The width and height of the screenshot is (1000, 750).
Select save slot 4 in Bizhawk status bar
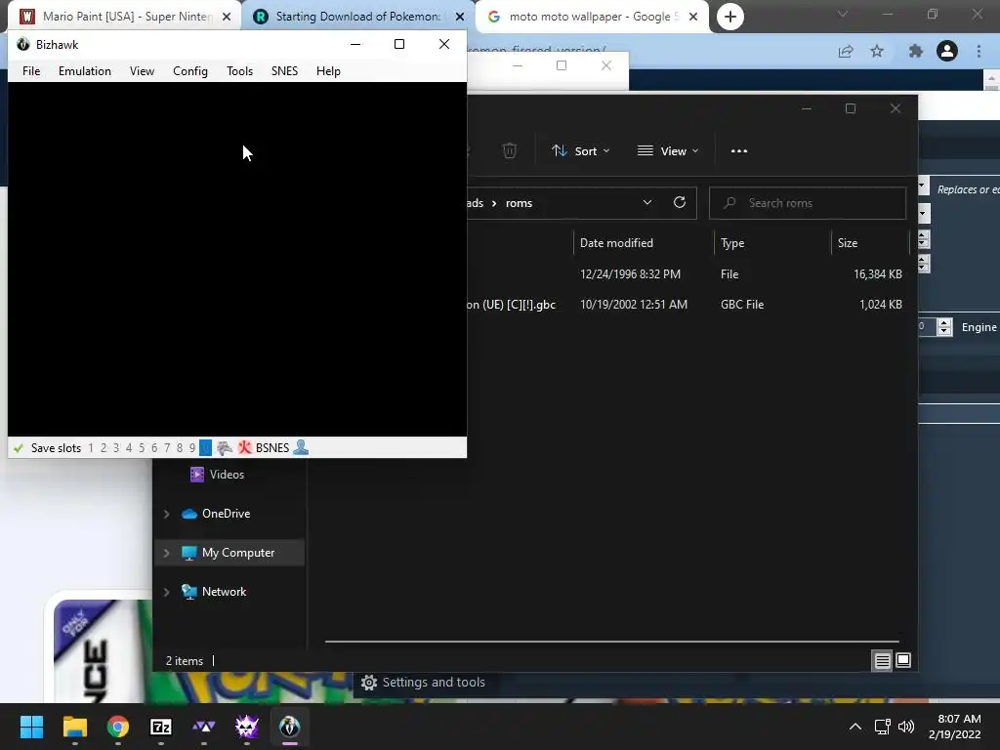click(129, 447)
